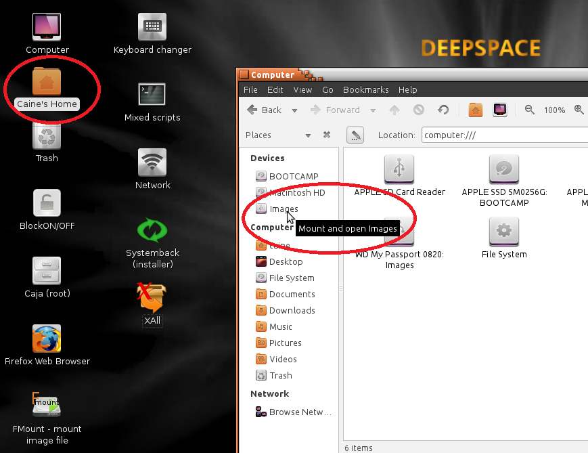588x453 pixels.
Task: Select APPLE SSD SM0256G: BOOTCAMP drive
Action: pyautogui.click(x=504, y=181)
